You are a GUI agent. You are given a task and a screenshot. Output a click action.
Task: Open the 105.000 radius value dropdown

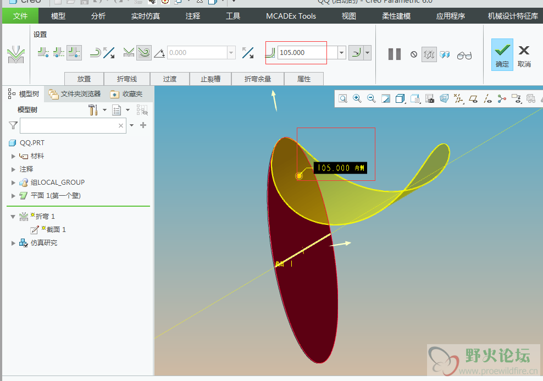(341, 53)
